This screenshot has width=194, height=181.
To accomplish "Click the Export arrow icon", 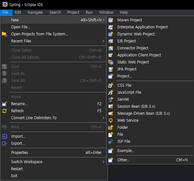I will 4,143.
